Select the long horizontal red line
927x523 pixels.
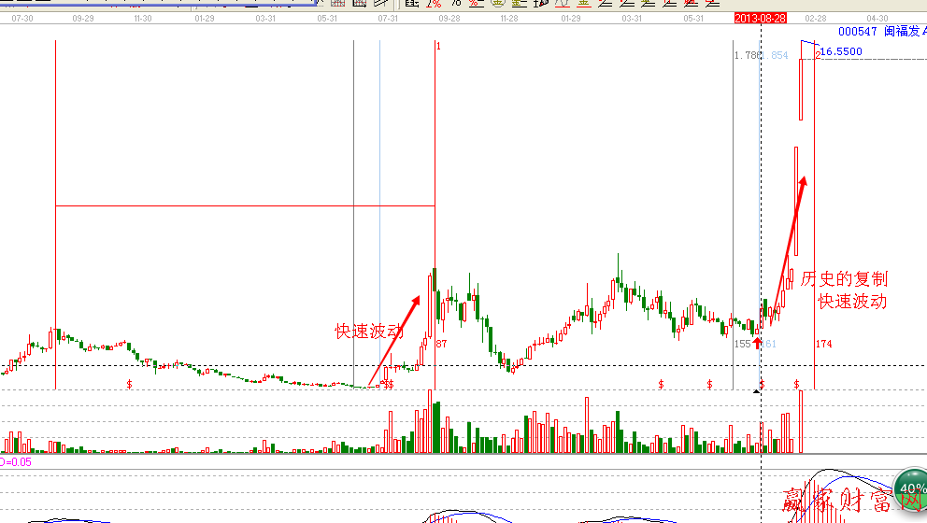[245, 205]
